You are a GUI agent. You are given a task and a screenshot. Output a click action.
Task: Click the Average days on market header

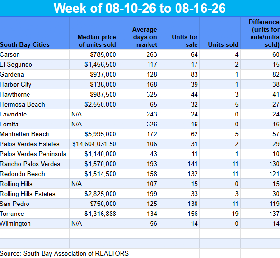pyautogui.click(x=139, y=33)
